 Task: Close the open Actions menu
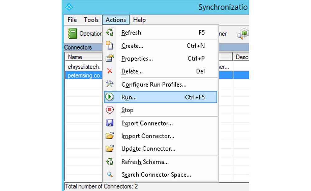click(x=116, y=20)
